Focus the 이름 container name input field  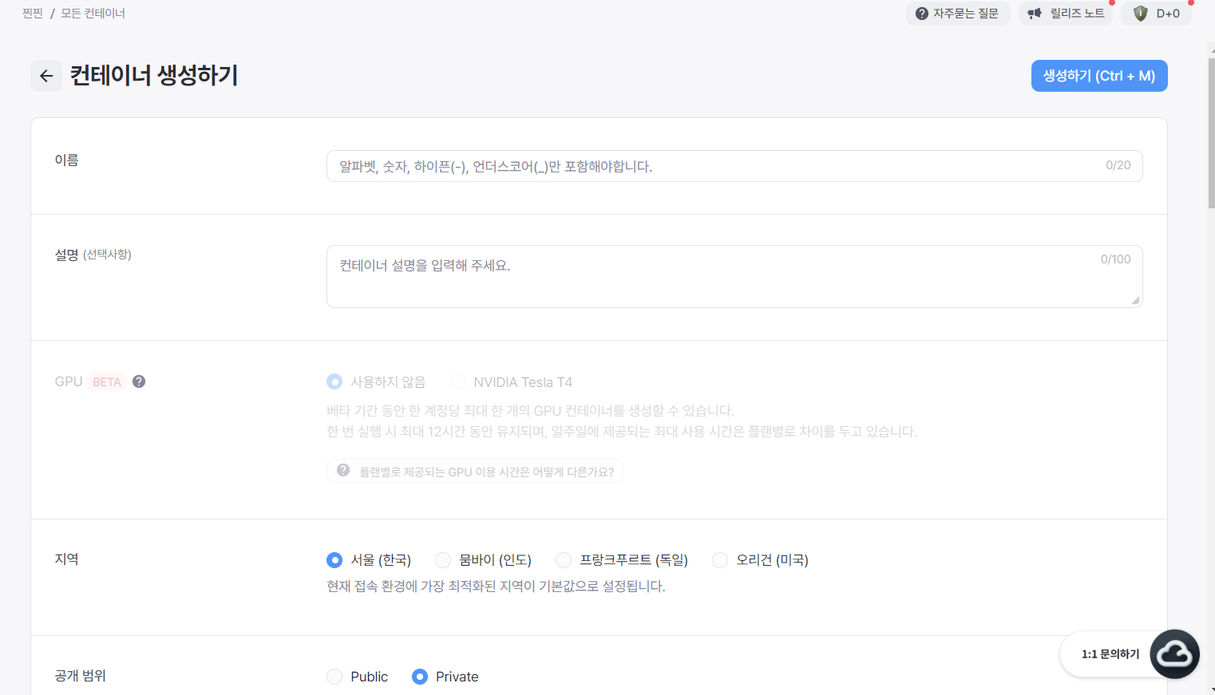pyautogui.click(x=734, y=166)
